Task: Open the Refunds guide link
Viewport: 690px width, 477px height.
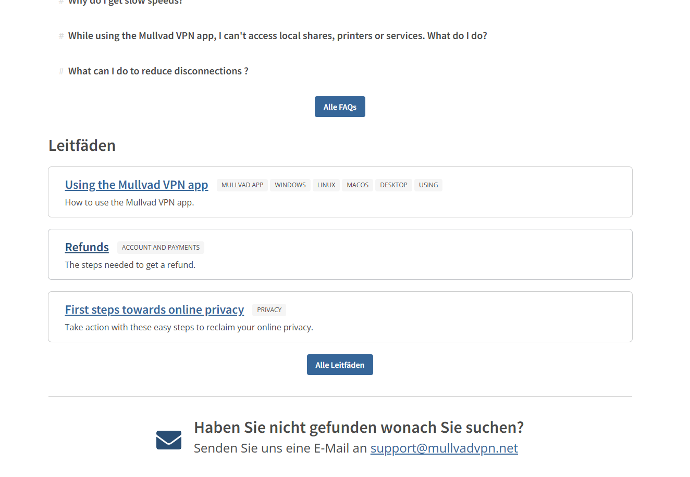Action: coord(87,247)
